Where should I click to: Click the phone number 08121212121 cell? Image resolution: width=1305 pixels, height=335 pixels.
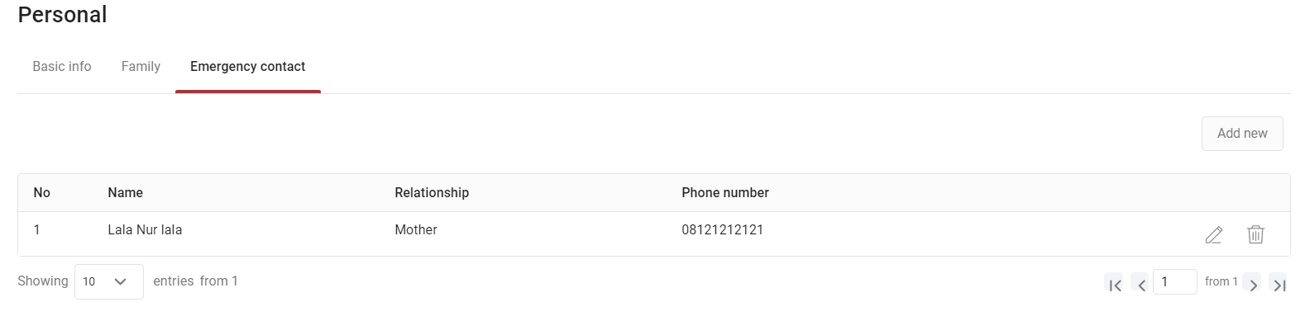(723, 229)
